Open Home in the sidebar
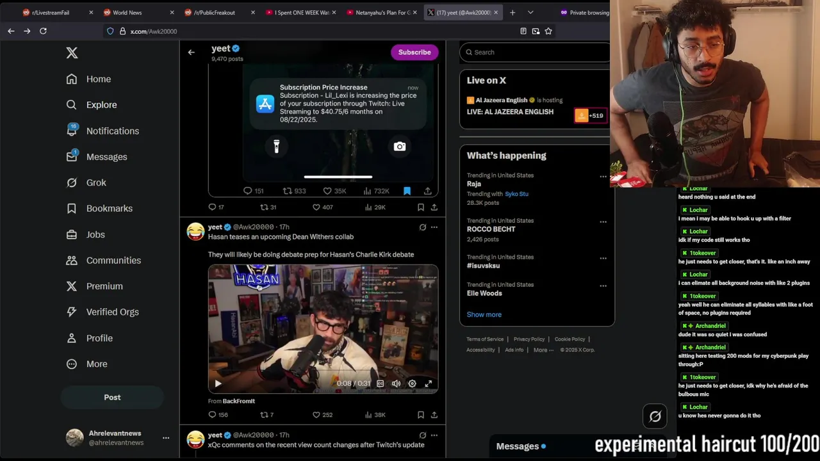Screen dimensions: 820x461 [88, 79]
